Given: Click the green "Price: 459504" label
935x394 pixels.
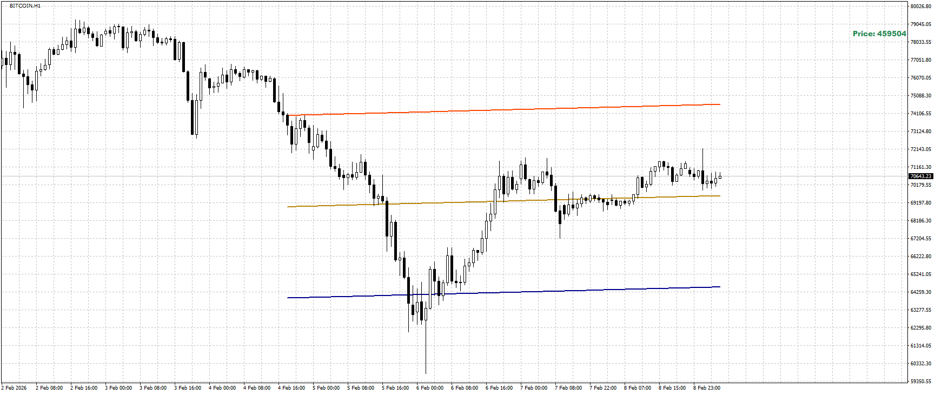Looking at the screenshot, I should pos(879,34).
